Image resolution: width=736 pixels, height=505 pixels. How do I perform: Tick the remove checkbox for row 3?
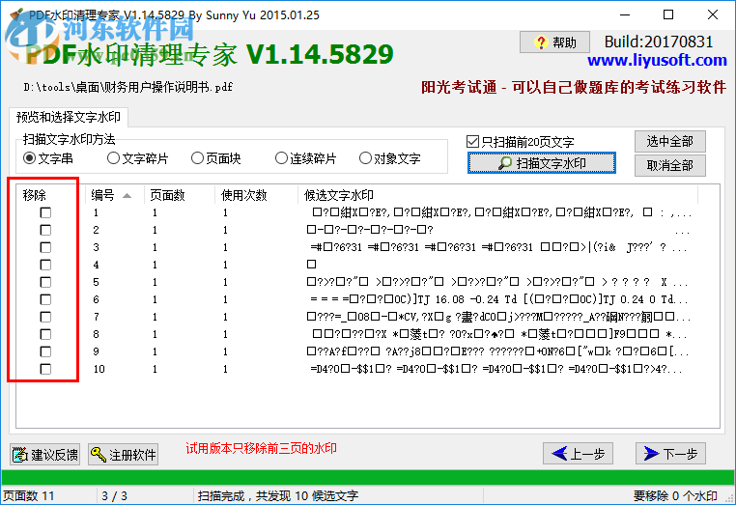45,247
